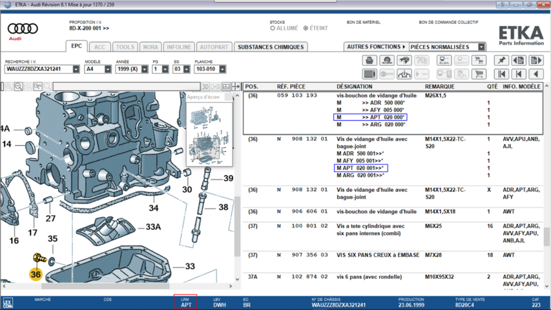
Task: Click the information handlebars icon
Action: click(404, 74)
